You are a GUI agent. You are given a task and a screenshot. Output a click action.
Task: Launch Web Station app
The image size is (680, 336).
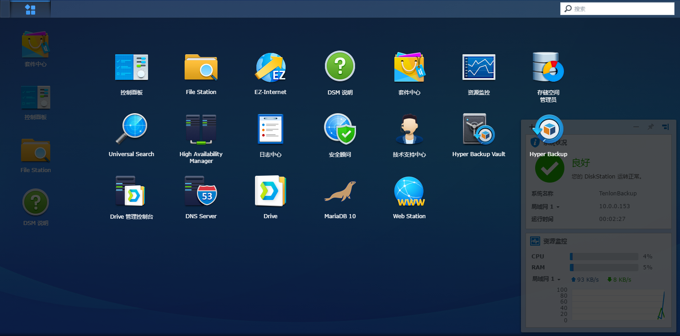[x=409, y=192]
